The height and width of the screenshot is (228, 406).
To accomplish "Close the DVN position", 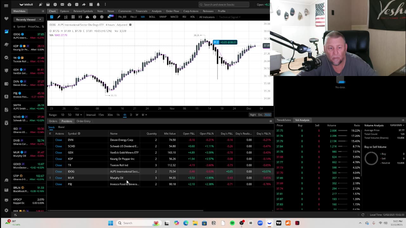I will (58, 140).
